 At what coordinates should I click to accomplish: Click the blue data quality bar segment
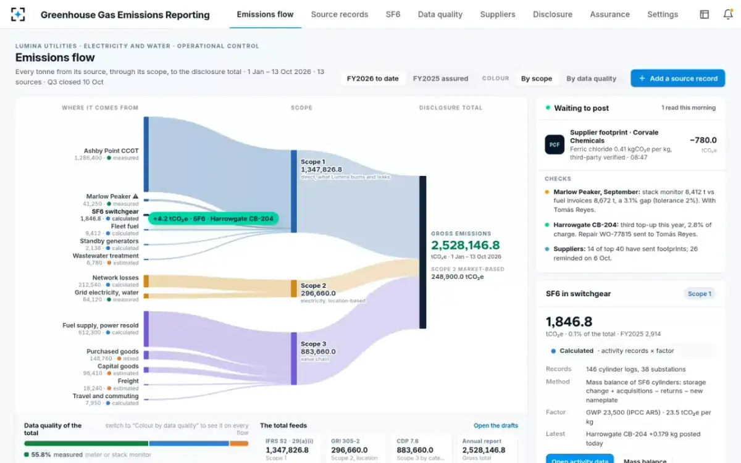[189, 443]
